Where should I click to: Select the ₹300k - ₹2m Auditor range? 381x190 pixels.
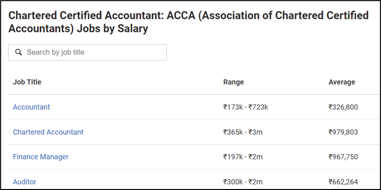(x=243, y=182)
